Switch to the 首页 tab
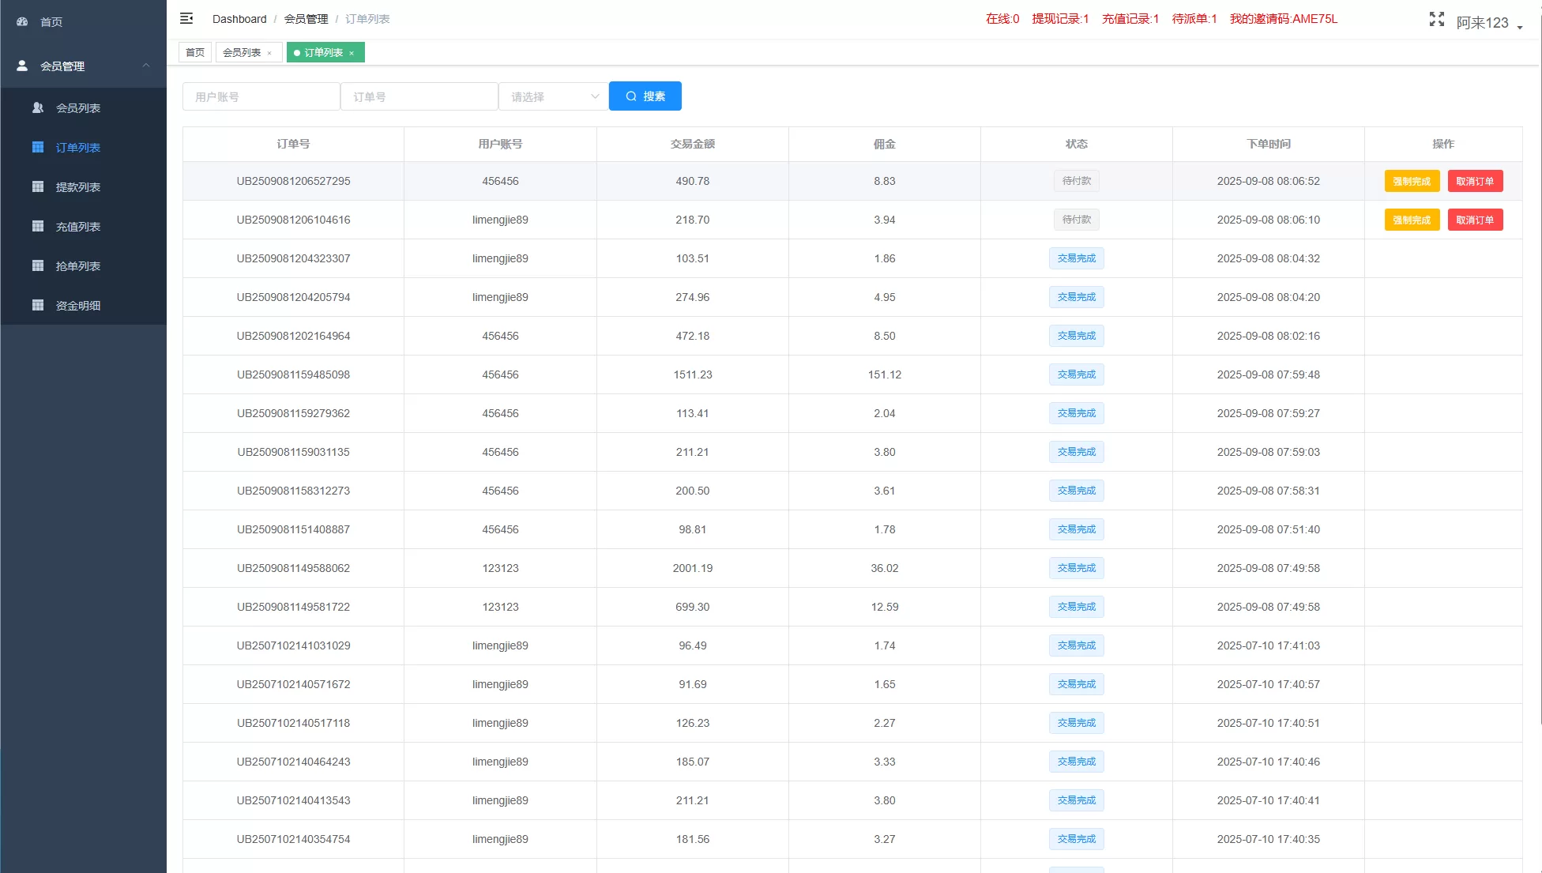The width and height of the screenshot is (1542, 873). [195, 53]
